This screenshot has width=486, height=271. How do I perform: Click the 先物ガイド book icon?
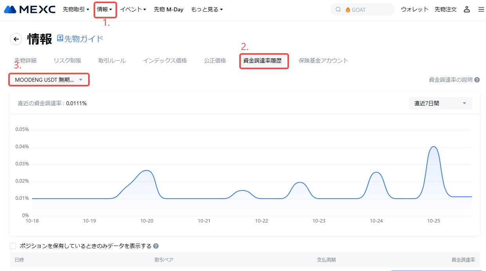coord(60,38)
